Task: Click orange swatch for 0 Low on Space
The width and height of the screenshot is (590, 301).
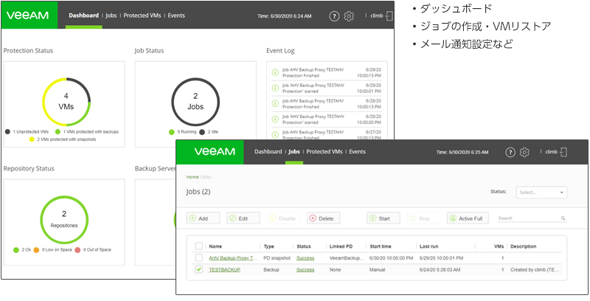Action: (x=36, y=250)
